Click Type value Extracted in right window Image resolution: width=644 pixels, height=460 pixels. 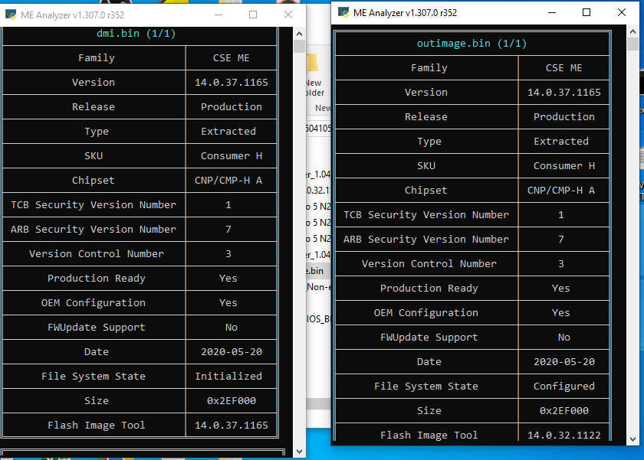point(561,141)
